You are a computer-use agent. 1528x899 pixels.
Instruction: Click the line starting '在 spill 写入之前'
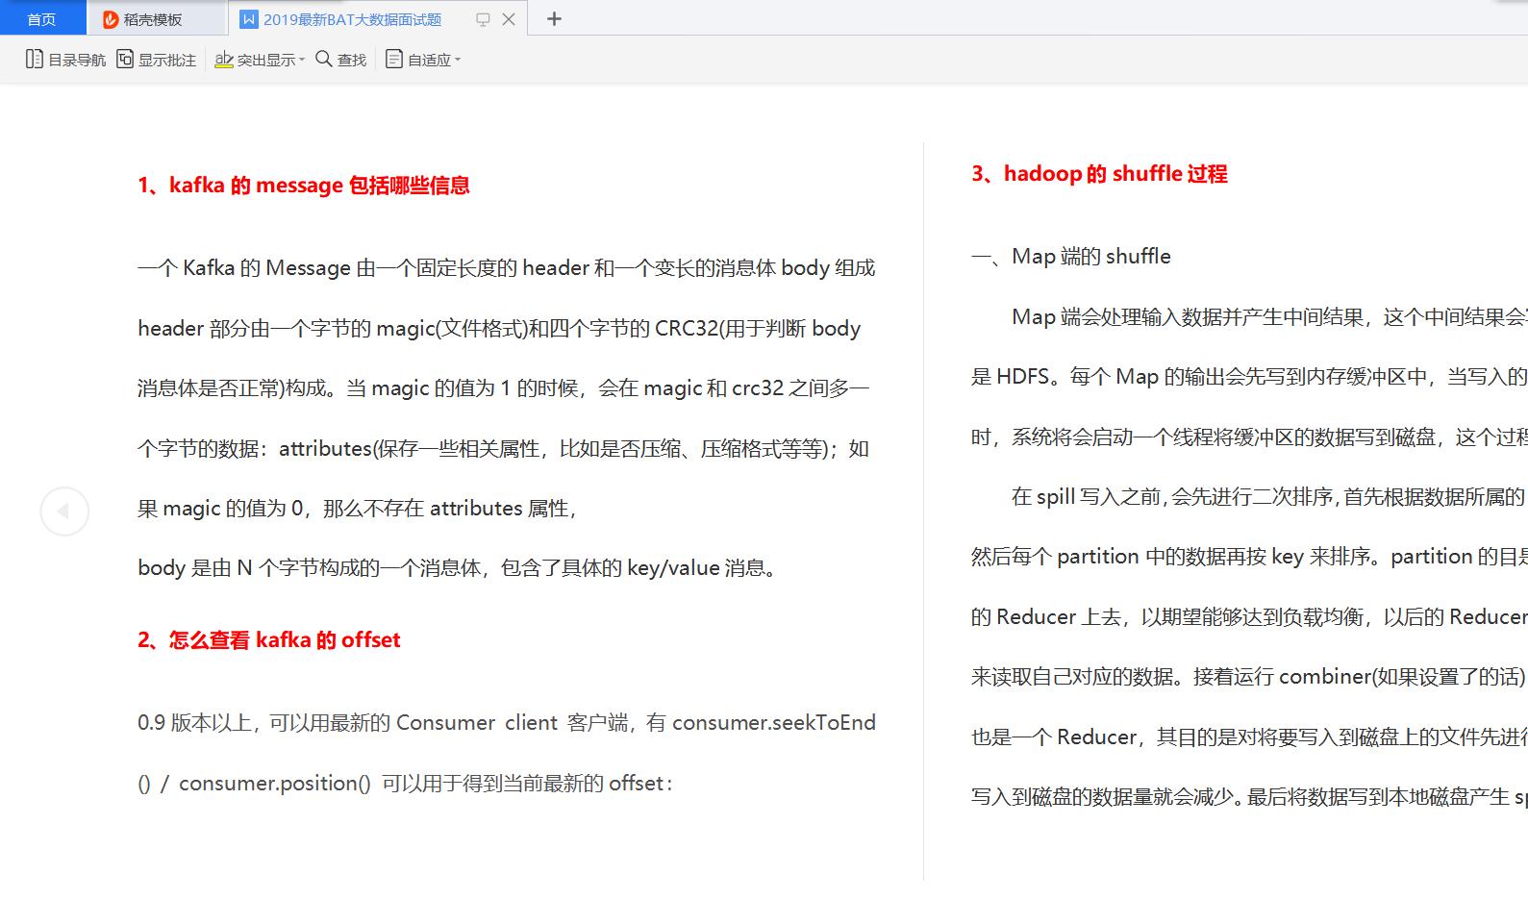coord(1268,497)
